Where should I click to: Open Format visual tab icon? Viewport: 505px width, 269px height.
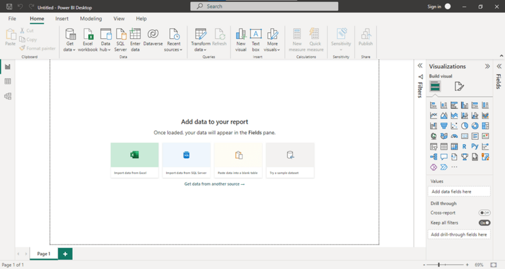[x=459, y=86]
